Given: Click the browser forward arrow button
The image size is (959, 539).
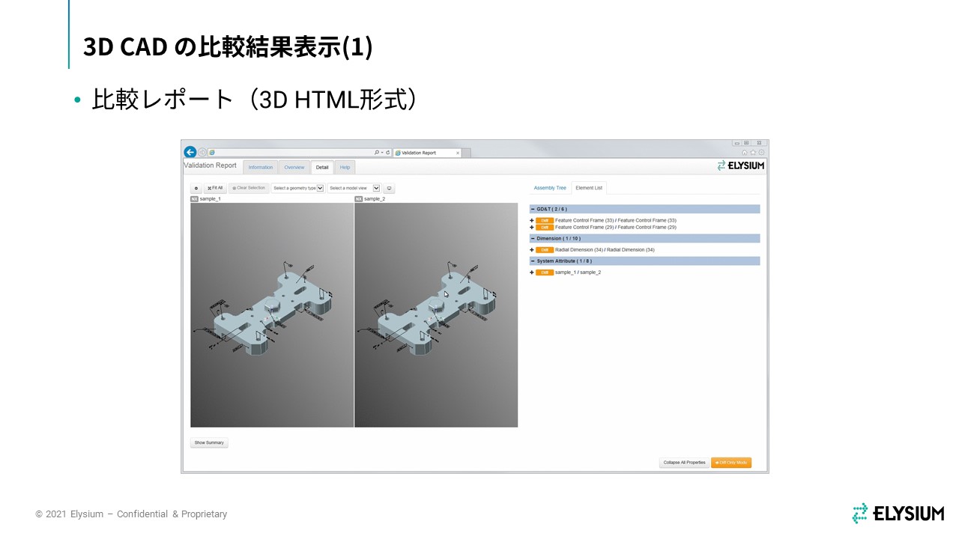Looking at the screenshot, I should click(202, 153).
